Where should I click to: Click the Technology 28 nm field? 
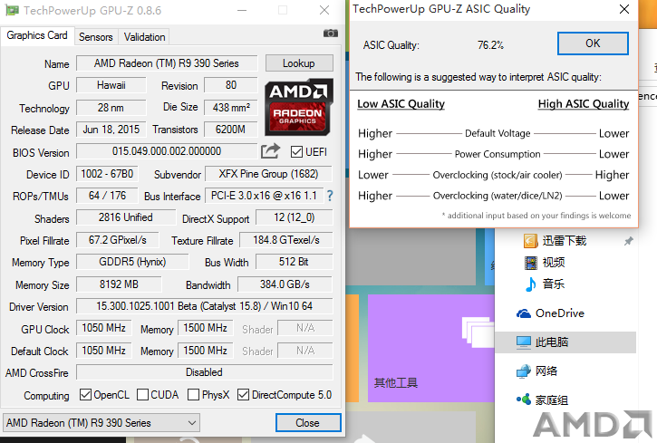click(x=111, y=108)
